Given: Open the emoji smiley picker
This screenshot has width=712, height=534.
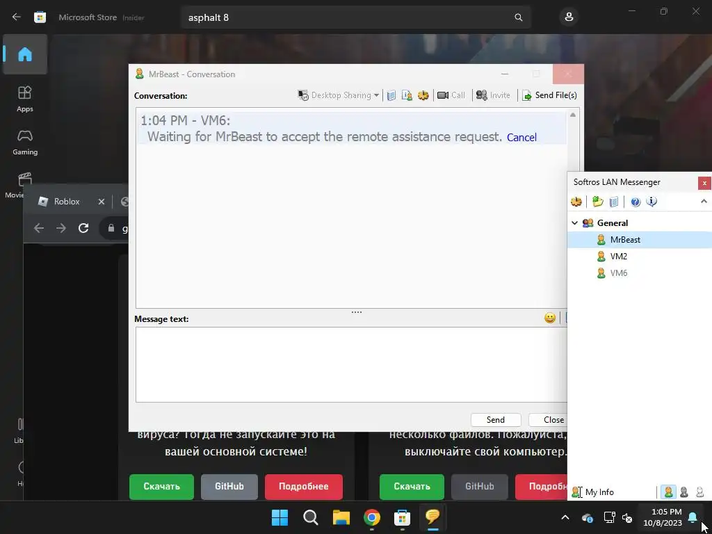Looking at the screenshot, I should coord(550,318).
